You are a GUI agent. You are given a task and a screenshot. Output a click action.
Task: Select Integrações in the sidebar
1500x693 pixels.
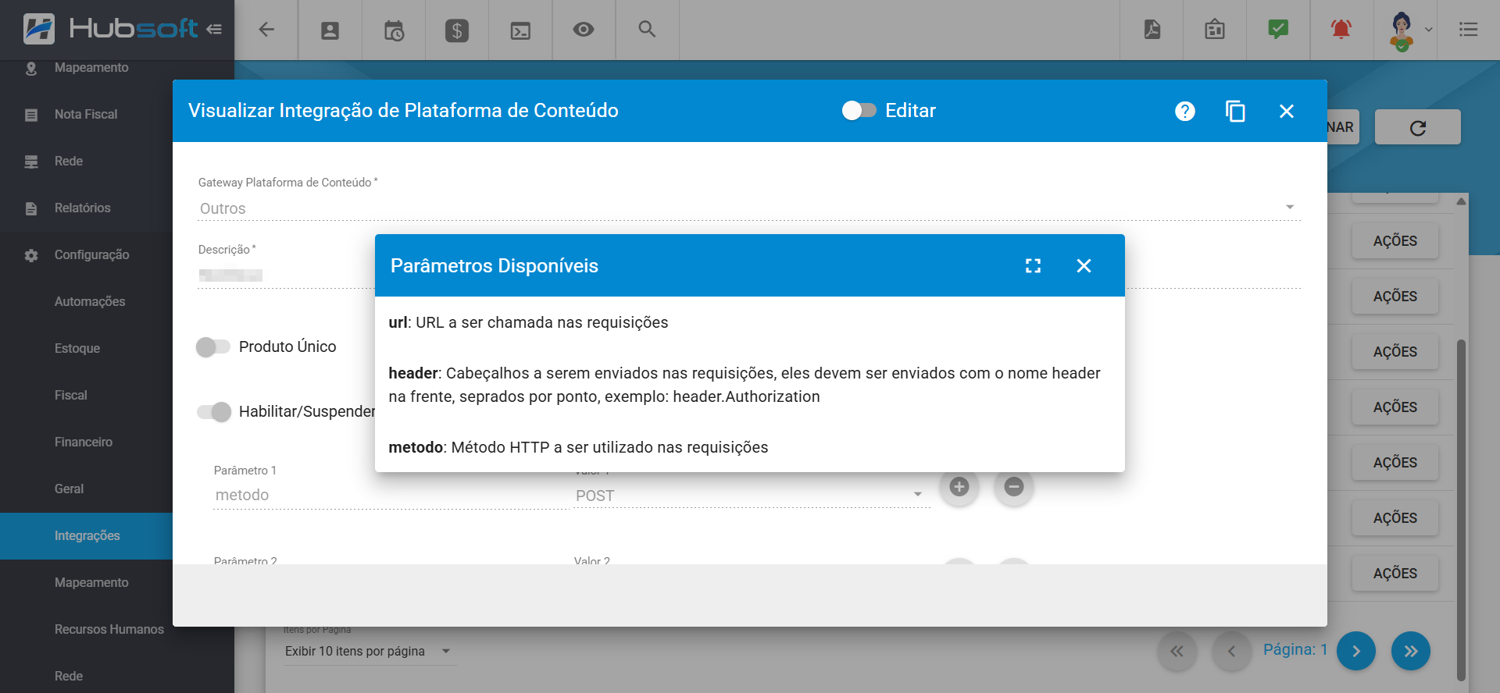point(87,536)
